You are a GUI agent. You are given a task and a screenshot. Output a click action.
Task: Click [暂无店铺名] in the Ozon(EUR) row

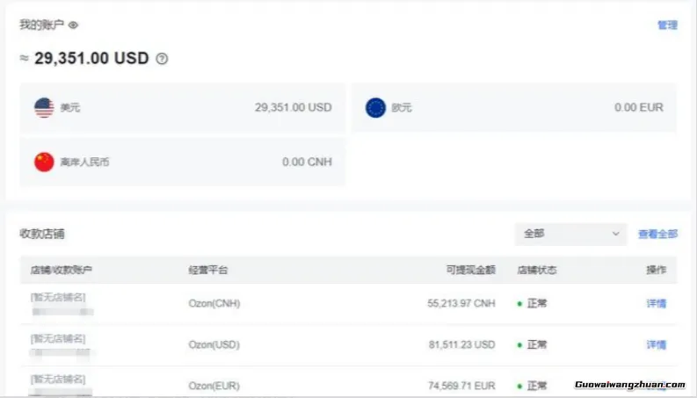tap(58, 380)
